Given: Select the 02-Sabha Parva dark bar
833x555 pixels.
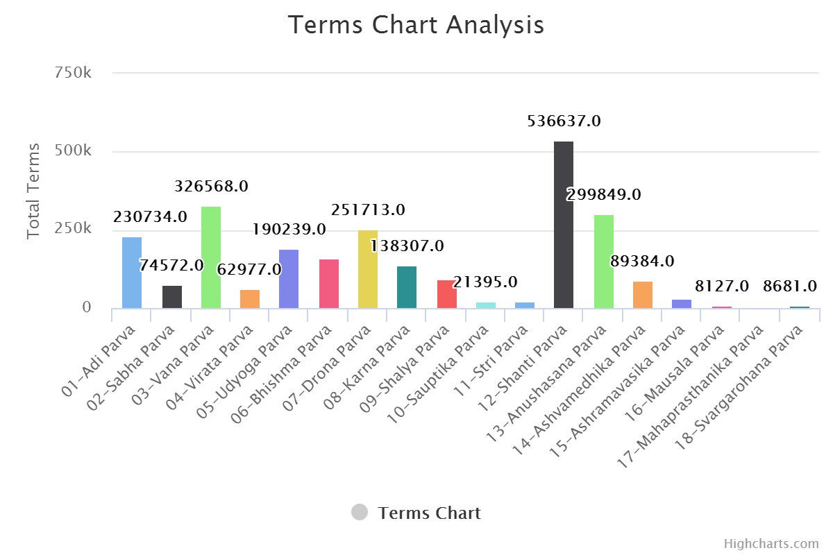Looking at the screenshot, I should pos(172,297).
